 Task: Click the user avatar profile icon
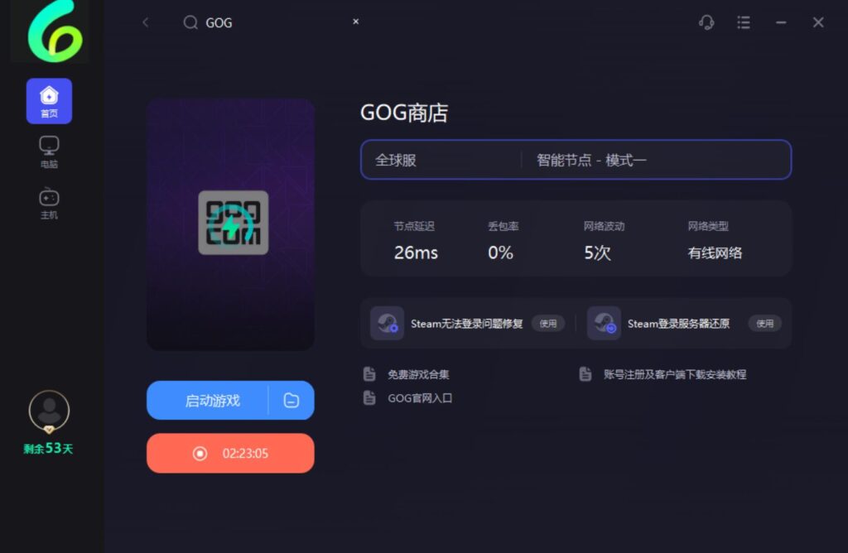[x=49, y=411]
